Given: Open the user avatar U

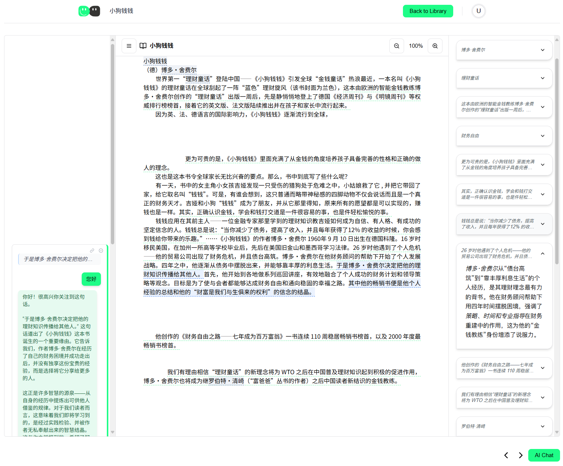Looking at the screenshot, I should coord(479,11).
